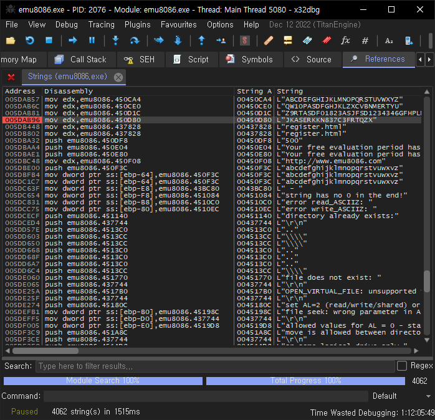The width and height of the screenshot is (435, 420).
Task: Switch to the Call Stack tab
Action: click(81, 59)
